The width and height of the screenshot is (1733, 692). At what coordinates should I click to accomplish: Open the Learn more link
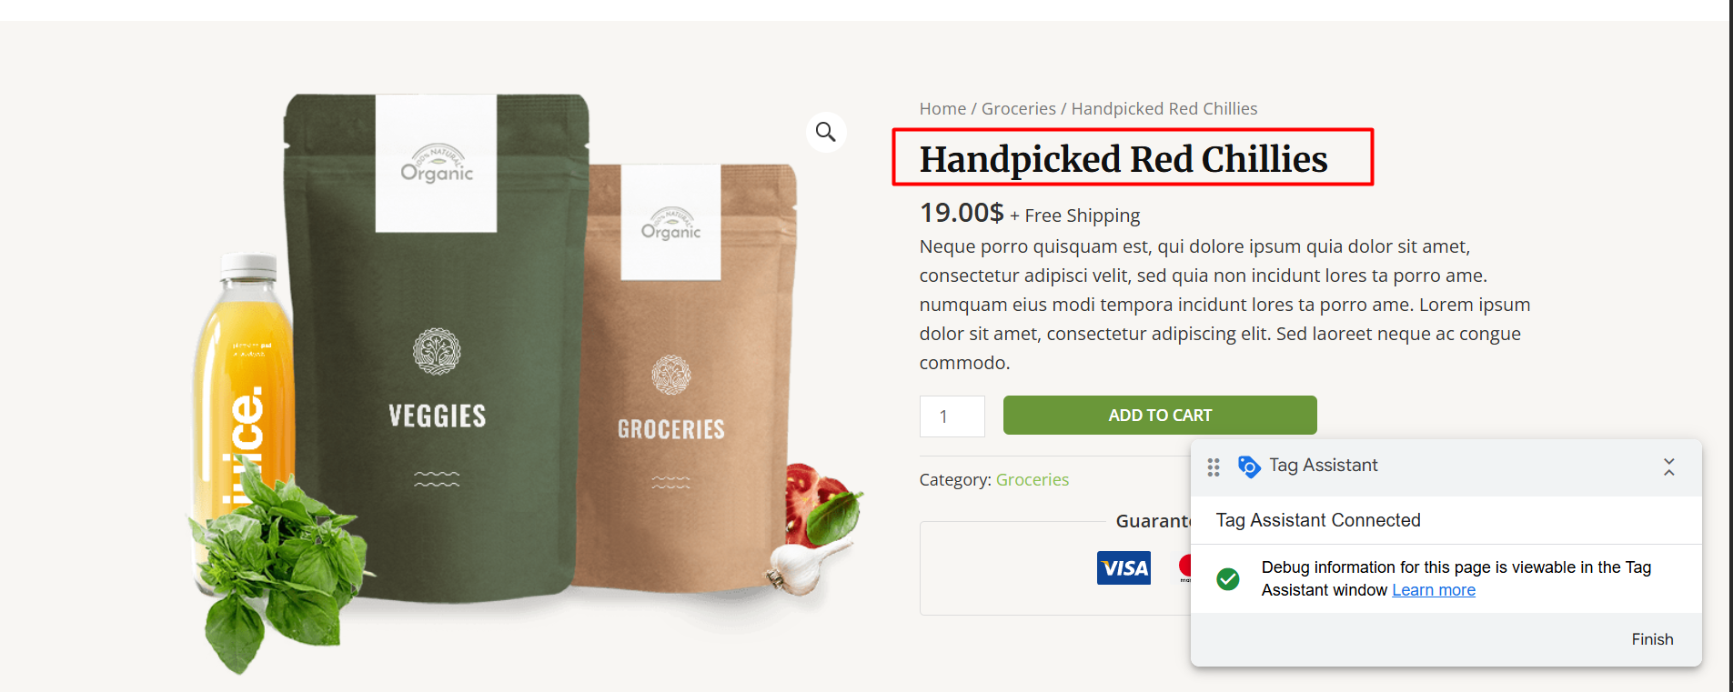[1434, 590]
